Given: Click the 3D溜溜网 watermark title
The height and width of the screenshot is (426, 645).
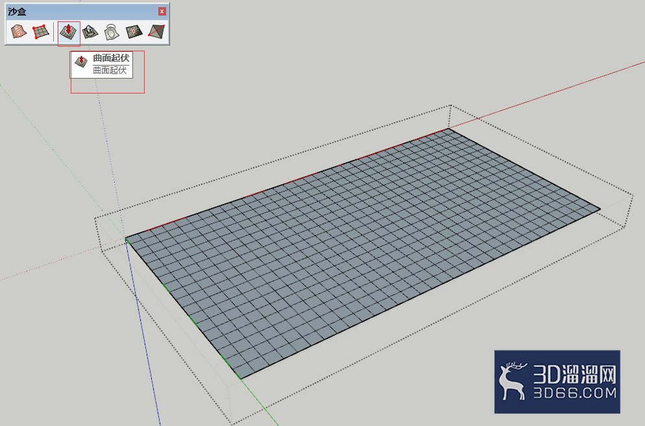Looking at the screenshot, I should (575, 374).
